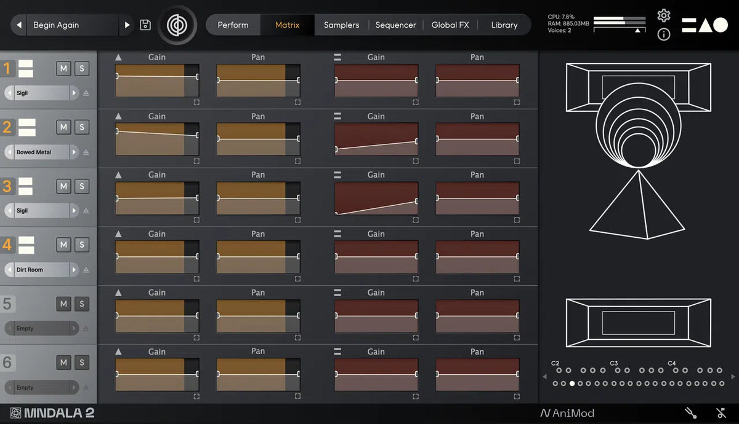Click the wrench tool icon at bottom right
The height and width of the screenshot is (424, 739).
click(x=691, y=413)
